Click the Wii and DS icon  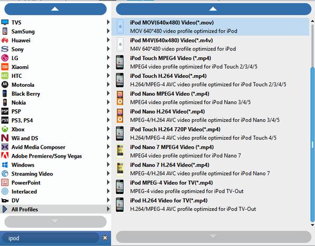[5, 138]
